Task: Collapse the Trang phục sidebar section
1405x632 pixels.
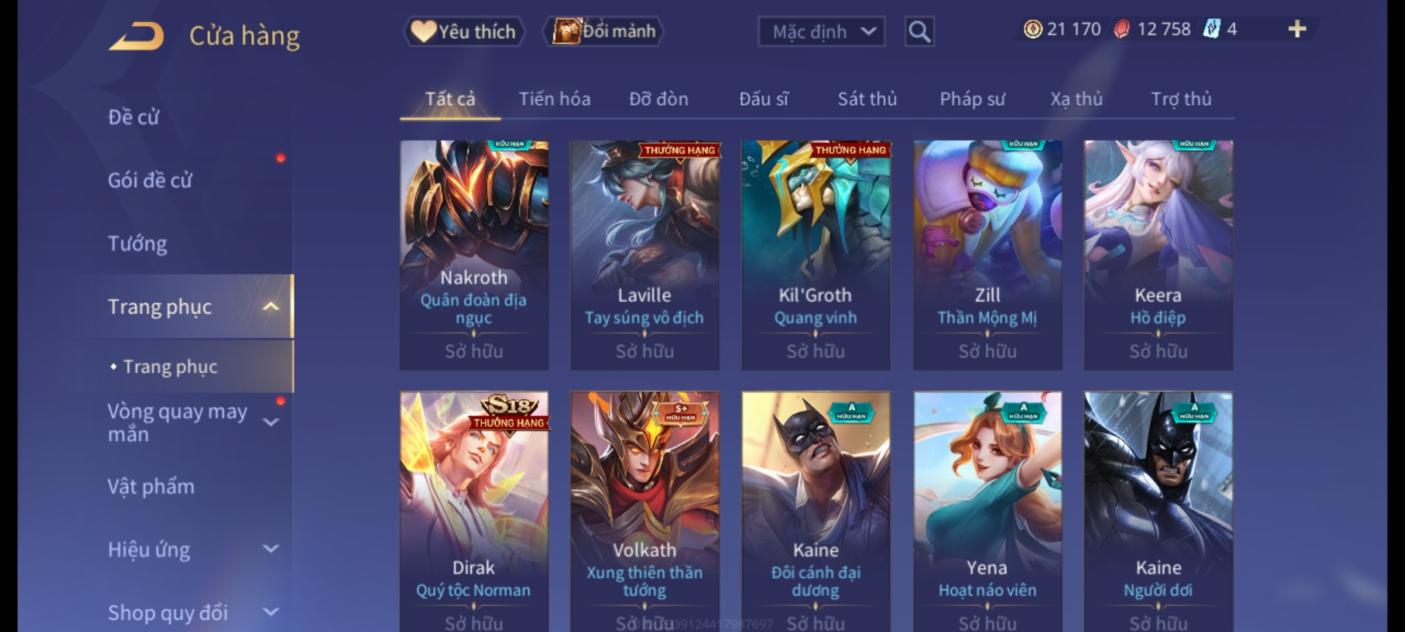Action: pyautogui.click(x=270, y=307)
